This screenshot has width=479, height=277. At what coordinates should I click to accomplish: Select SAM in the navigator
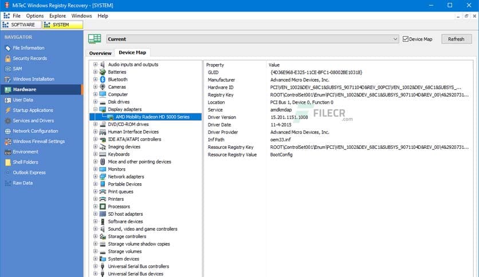click(17, 69)
